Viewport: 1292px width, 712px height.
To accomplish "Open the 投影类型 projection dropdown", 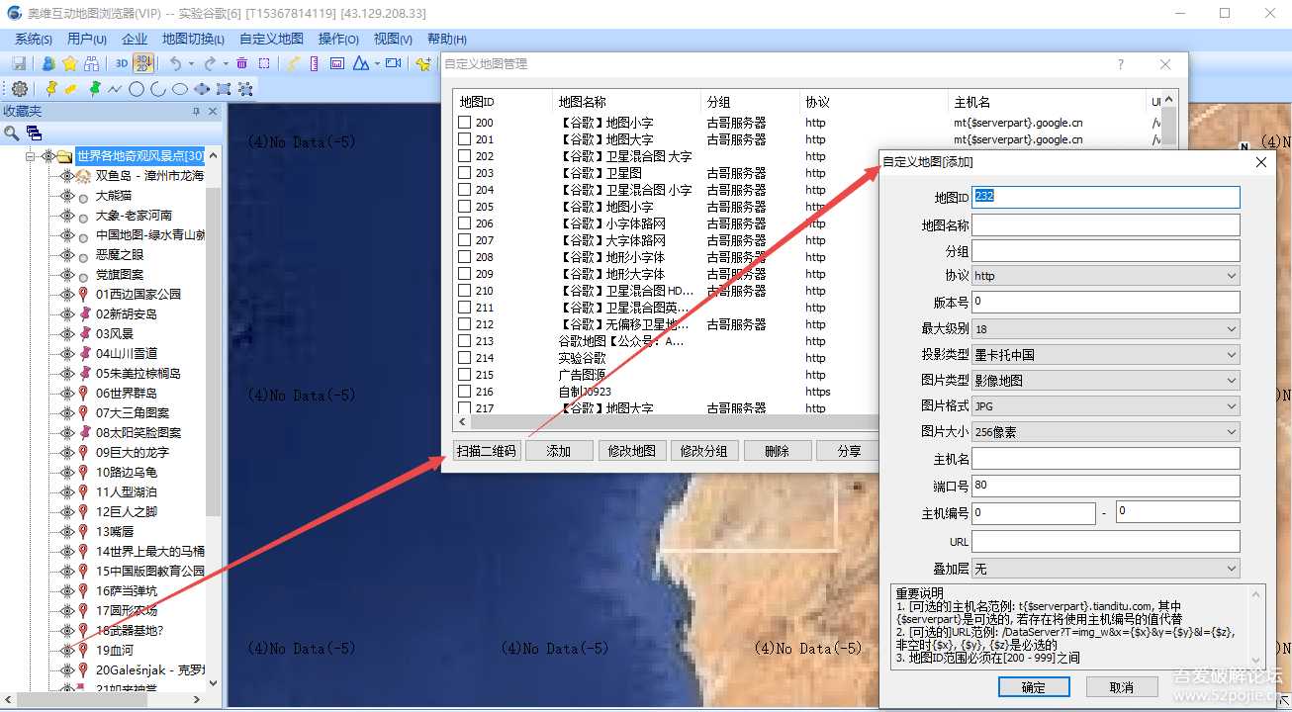I will tap(1231, 354).
